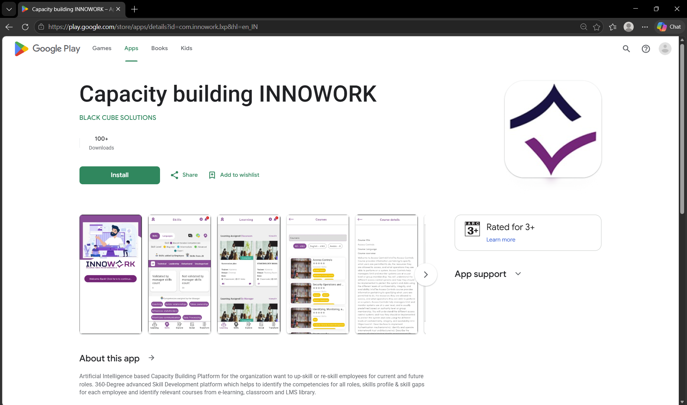Open the Skills screen screenshot
The image size is (687, 405).
click(179, 274)
